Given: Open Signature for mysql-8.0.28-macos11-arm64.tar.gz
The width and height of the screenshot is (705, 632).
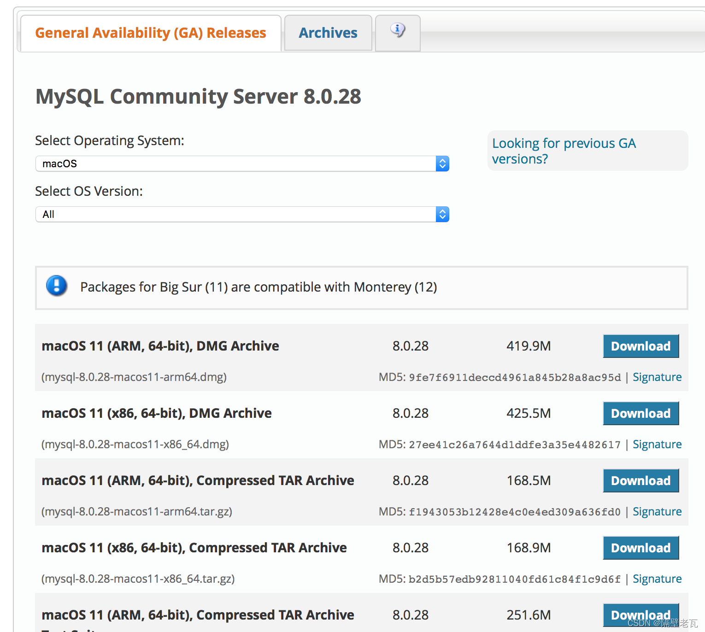Looking at the screenshot, I should coord(657,511).
